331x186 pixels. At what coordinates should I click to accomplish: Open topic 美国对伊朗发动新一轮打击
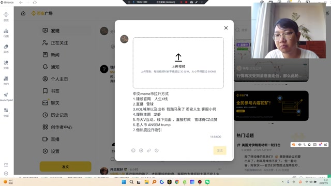[x=261, y=145]
